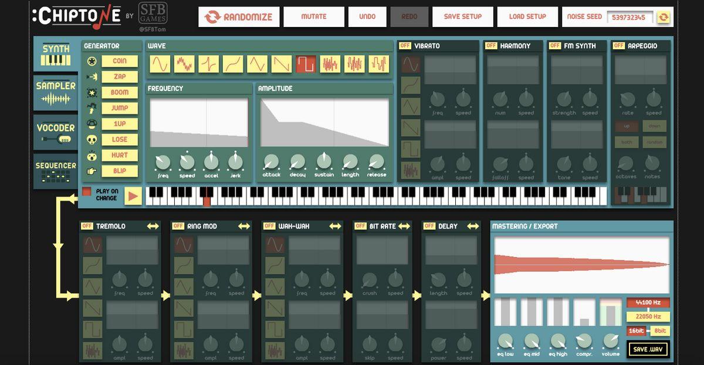This screenshot has width=704, height=365.
Task: Click the noise seed refresh icon
Action: [x=664, y=17]
